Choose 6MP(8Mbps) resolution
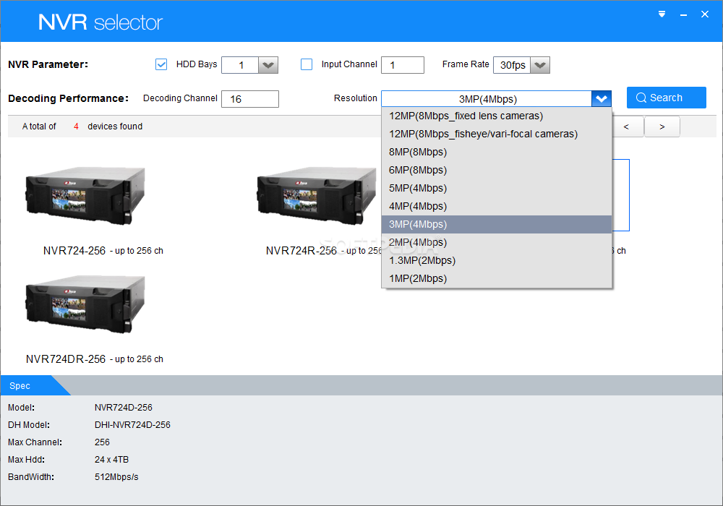Screen dimensions: 723x506 pyautogui.click(x=497, y=170)
